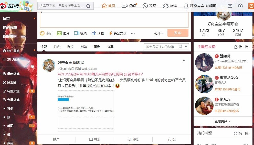Open the 发现 discover nav item
254x145 pixels.
149,6
